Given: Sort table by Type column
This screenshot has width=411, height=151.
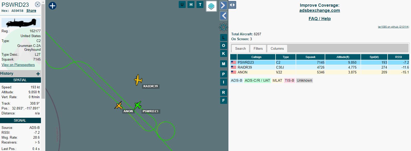Looking at the screenshot, I should 286,57.
